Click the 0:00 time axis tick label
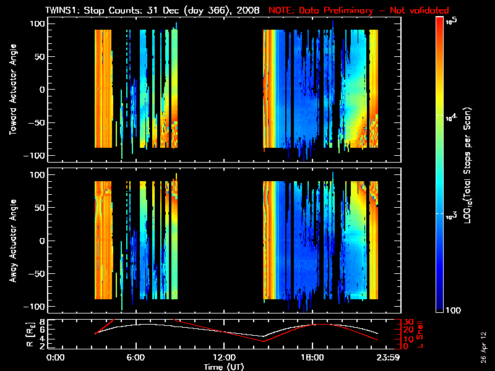The height and width of the screenshot is (371, 495). [56, 357]
